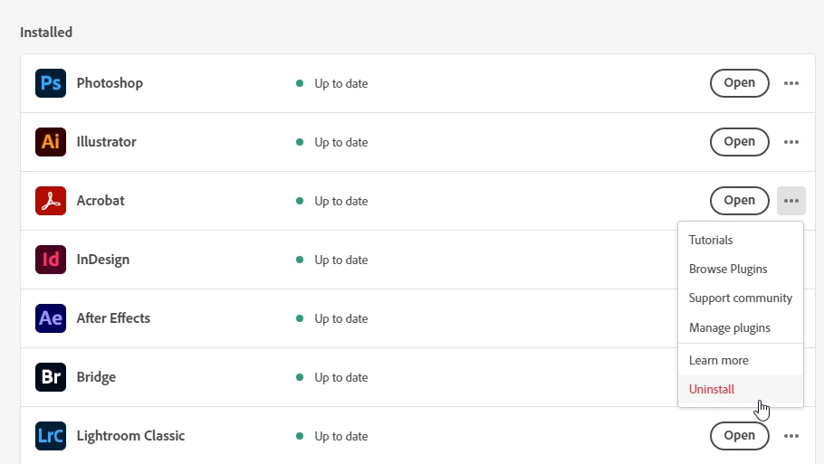Image resolution: width=824 pixels, height=464 pixels.
Task: Click the Photoshop app icon
Action: coord(51,83)
